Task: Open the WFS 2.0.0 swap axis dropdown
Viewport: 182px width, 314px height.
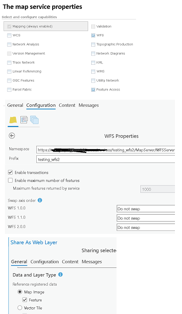Action: click(x=146, y=227)
